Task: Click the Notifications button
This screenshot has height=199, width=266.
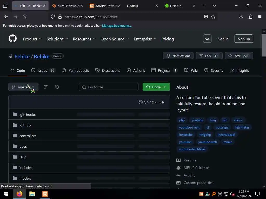Action: (178, 56)
